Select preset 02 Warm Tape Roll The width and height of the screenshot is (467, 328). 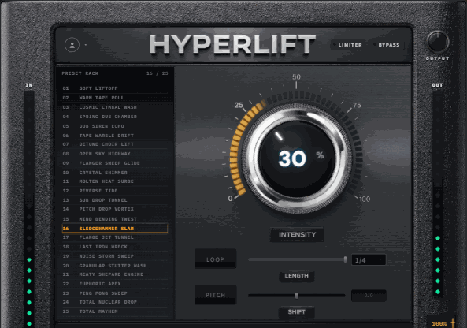(x=115, y=98)
